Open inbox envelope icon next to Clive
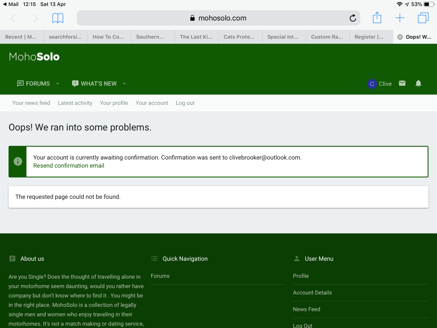The width and height of the screenshot is (437, 328). [x=402, y=83]
